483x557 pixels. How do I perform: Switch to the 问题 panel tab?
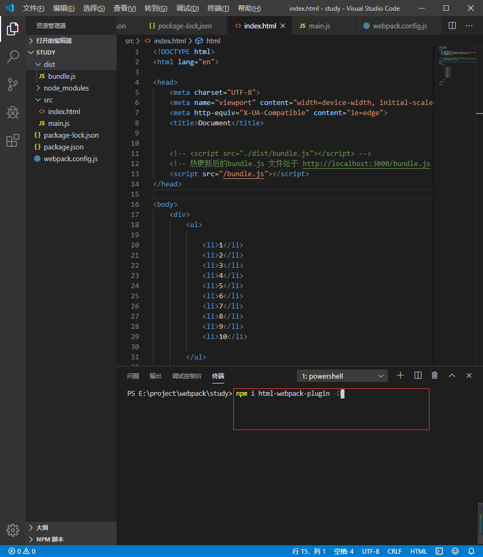click(x=133, y=376)
